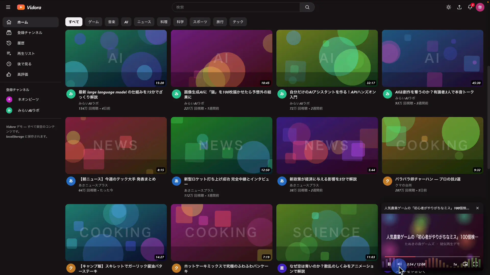Click channel avatar beside AI cat video
The width and height of the screenshot is (490, 275).
coord(176,94)
